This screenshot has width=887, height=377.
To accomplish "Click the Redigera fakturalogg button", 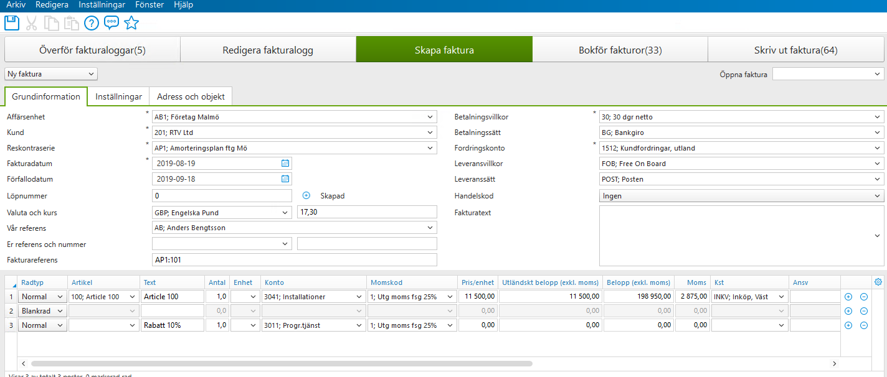I will pos(268,49).
